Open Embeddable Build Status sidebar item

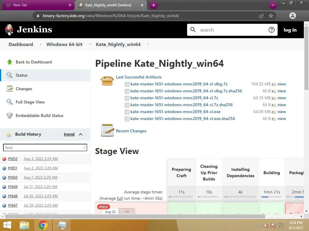pos(45,115)
